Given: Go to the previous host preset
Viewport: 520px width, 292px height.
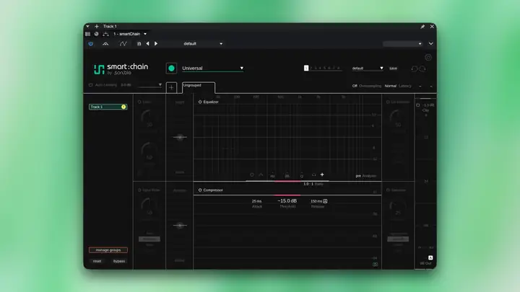Looking at the screenshot, I should coord(147,44).
